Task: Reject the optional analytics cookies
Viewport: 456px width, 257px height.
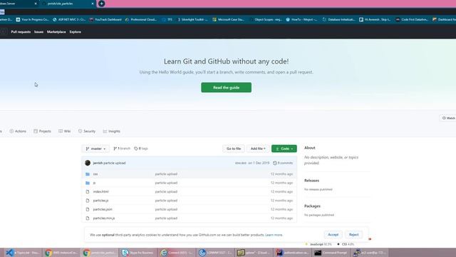Action: coord(353,235)
